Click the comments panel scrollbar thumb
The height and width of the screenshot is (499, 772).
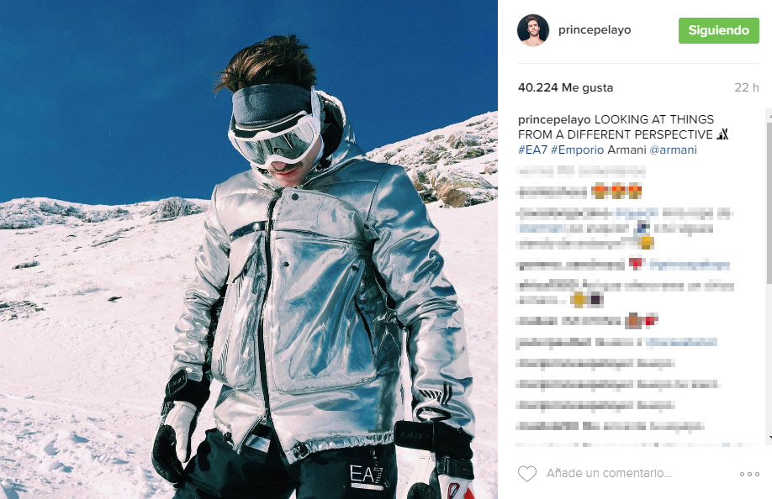click(769, 202)
